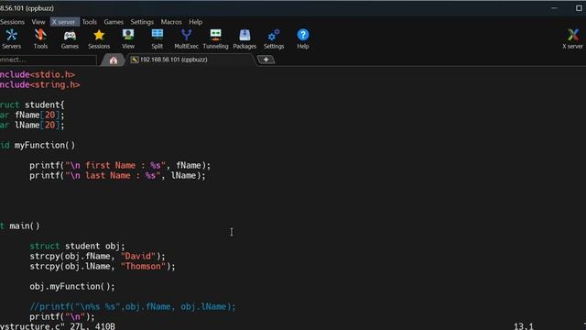Select the Split terminal icon
Screen dimensions: 586x330
(x=157, y=38)
